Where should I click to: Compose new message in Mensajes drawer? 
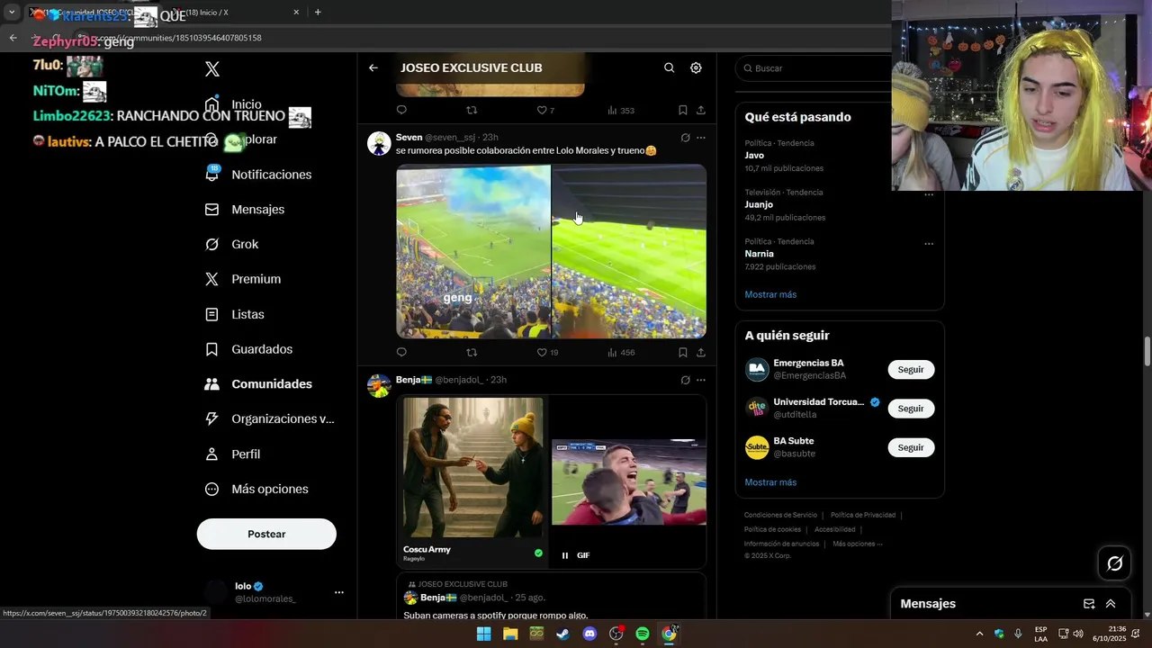click(1089, 604)
